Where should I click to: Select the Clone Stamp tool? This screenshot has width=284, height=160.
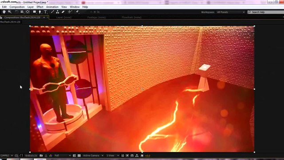point(58,12)
